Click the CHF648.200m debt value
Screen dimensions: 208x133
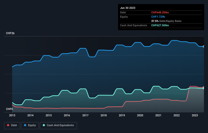160,12
